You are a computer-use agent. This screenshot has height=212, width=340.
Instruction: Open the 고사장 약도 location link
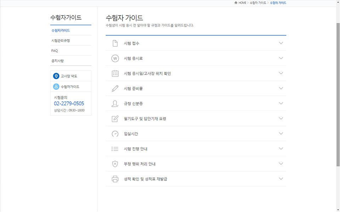[x=69, y=76]
